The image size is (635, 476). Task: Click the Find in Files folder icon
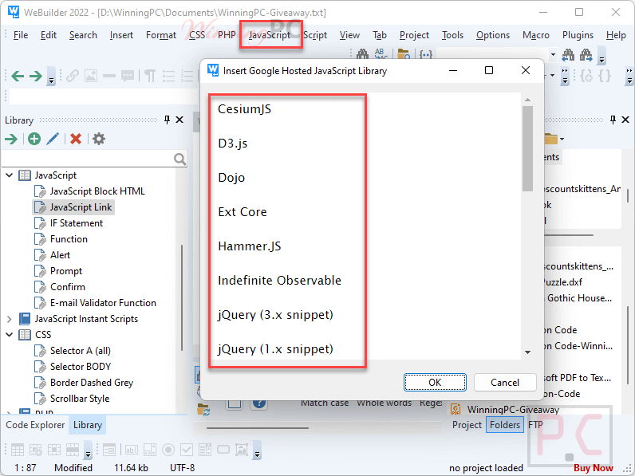click(404, 54)
